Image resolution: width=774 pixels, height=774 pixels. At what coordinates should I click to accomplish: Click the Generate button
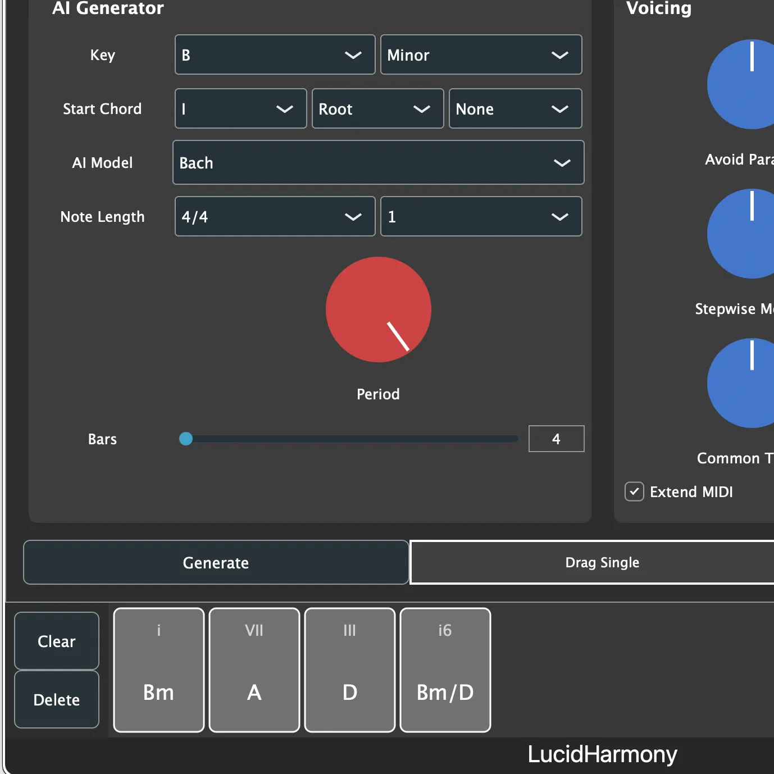pyautogui.click(x=216, y=562)
